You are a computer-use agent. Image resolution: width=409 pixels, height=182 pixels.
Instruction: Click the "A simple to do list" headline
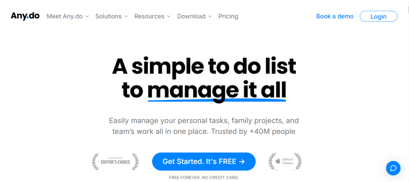204,67
